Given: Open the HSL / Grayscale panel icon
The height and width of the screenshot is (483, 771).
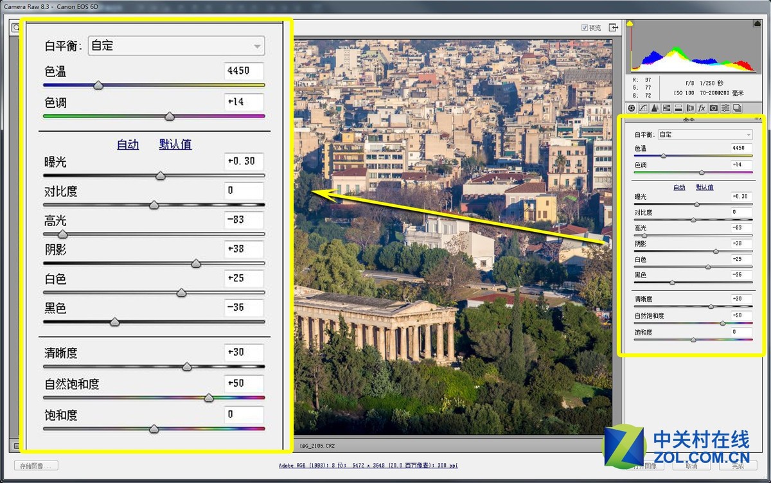Looking at the screenshot, I should click(x=666, y=108).
